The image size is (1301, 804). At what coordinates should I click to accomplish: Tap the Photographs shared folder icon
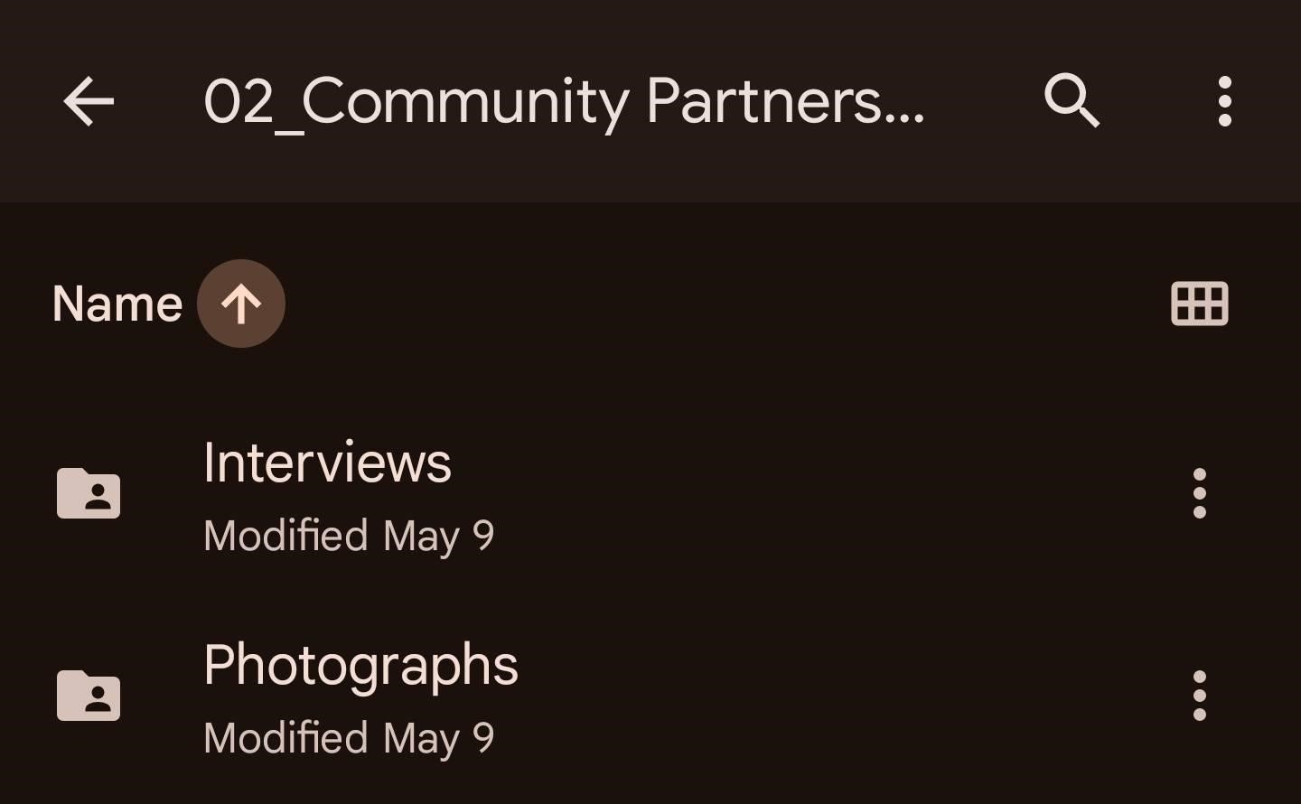click(x=89, y=696)
